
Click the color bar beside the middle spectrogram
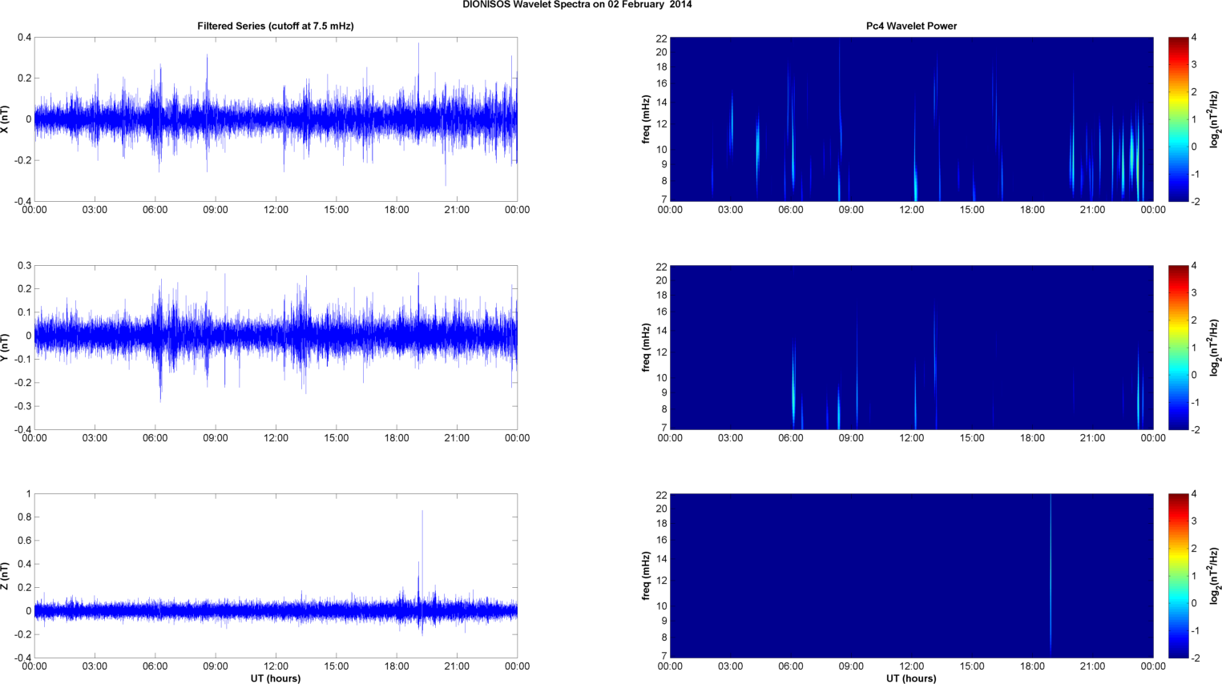click(x=1178, y=348)
